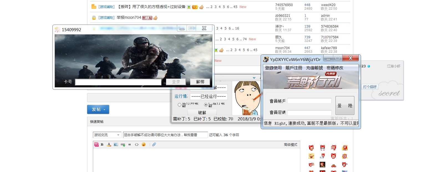
Task: Click the 打个招呼 button on the user card
Action: tap(370, 87)
